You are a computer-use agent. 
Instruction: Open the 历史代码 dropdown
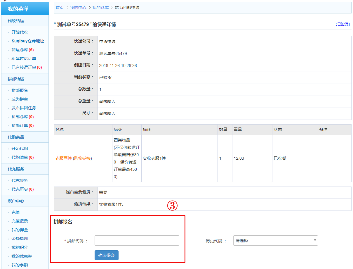275,241
